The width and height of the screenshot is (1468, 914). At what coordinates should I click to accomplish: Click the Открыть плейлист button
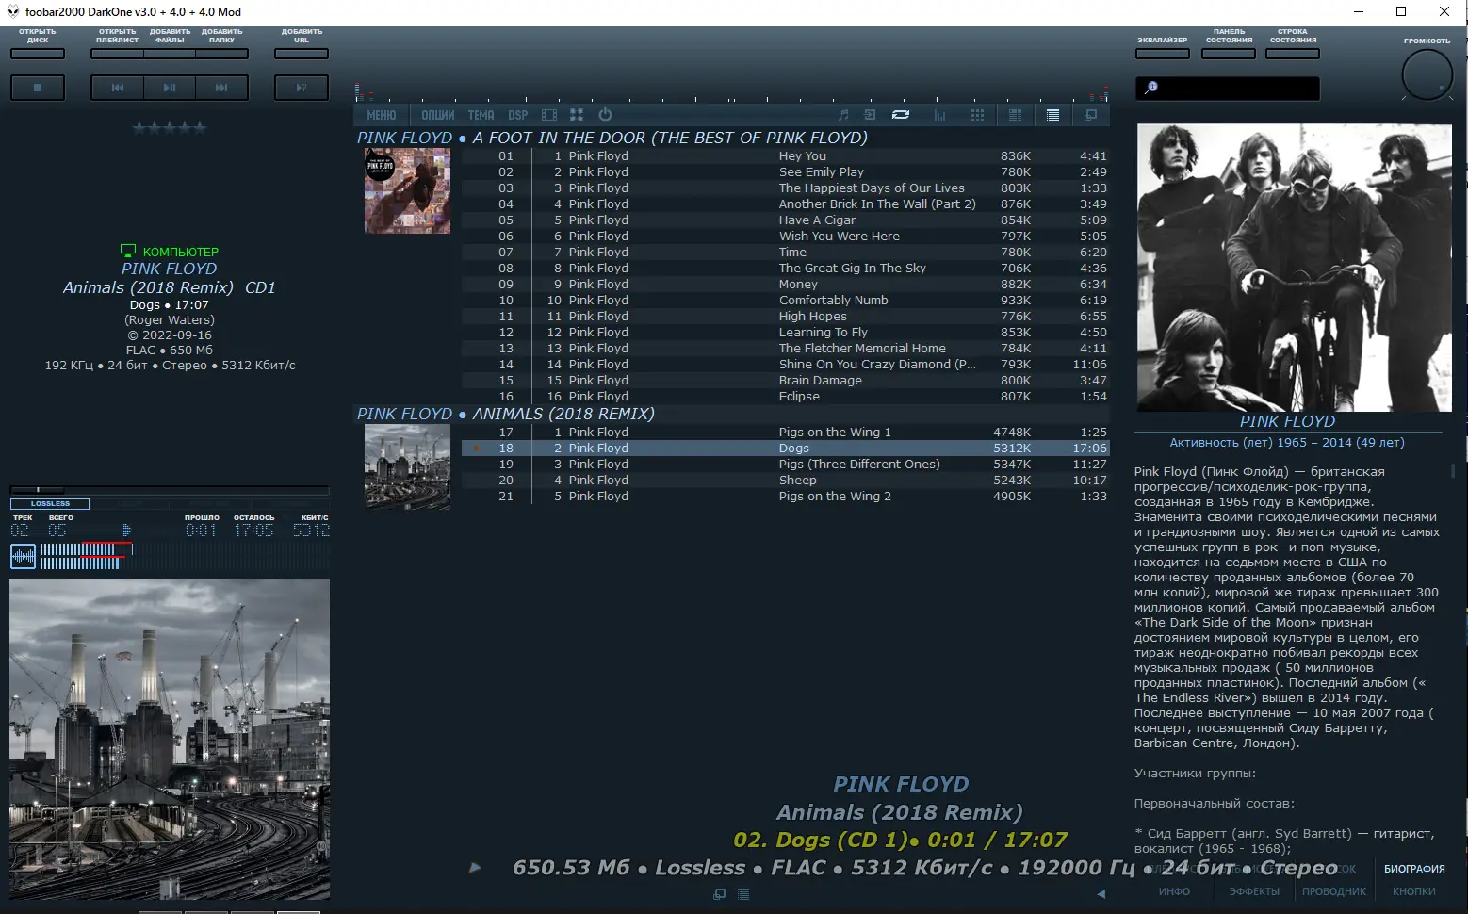click(118, 54)
